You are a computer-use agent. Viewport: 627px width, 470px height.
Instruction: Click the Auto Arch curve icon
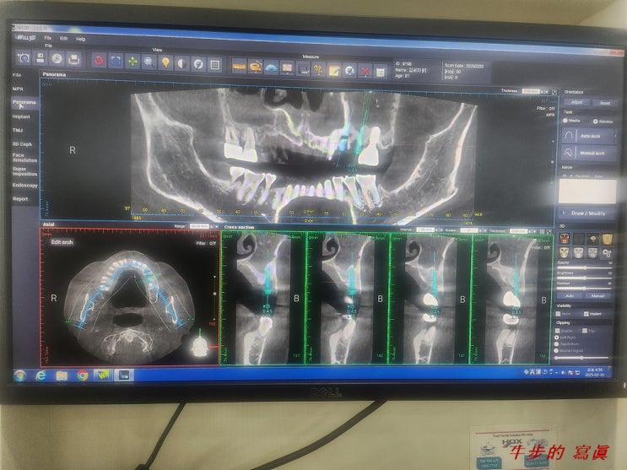pyautogui.click(x=568, y=136)
